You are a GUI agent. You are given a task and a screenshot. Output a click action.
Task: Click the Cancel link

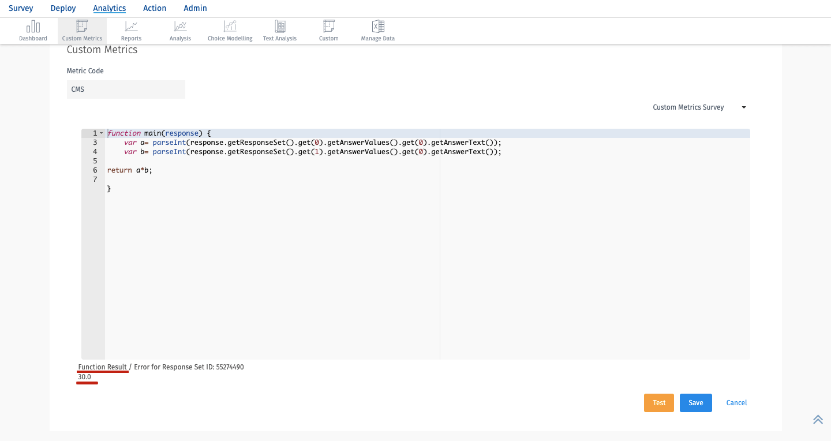pos(736,403)
